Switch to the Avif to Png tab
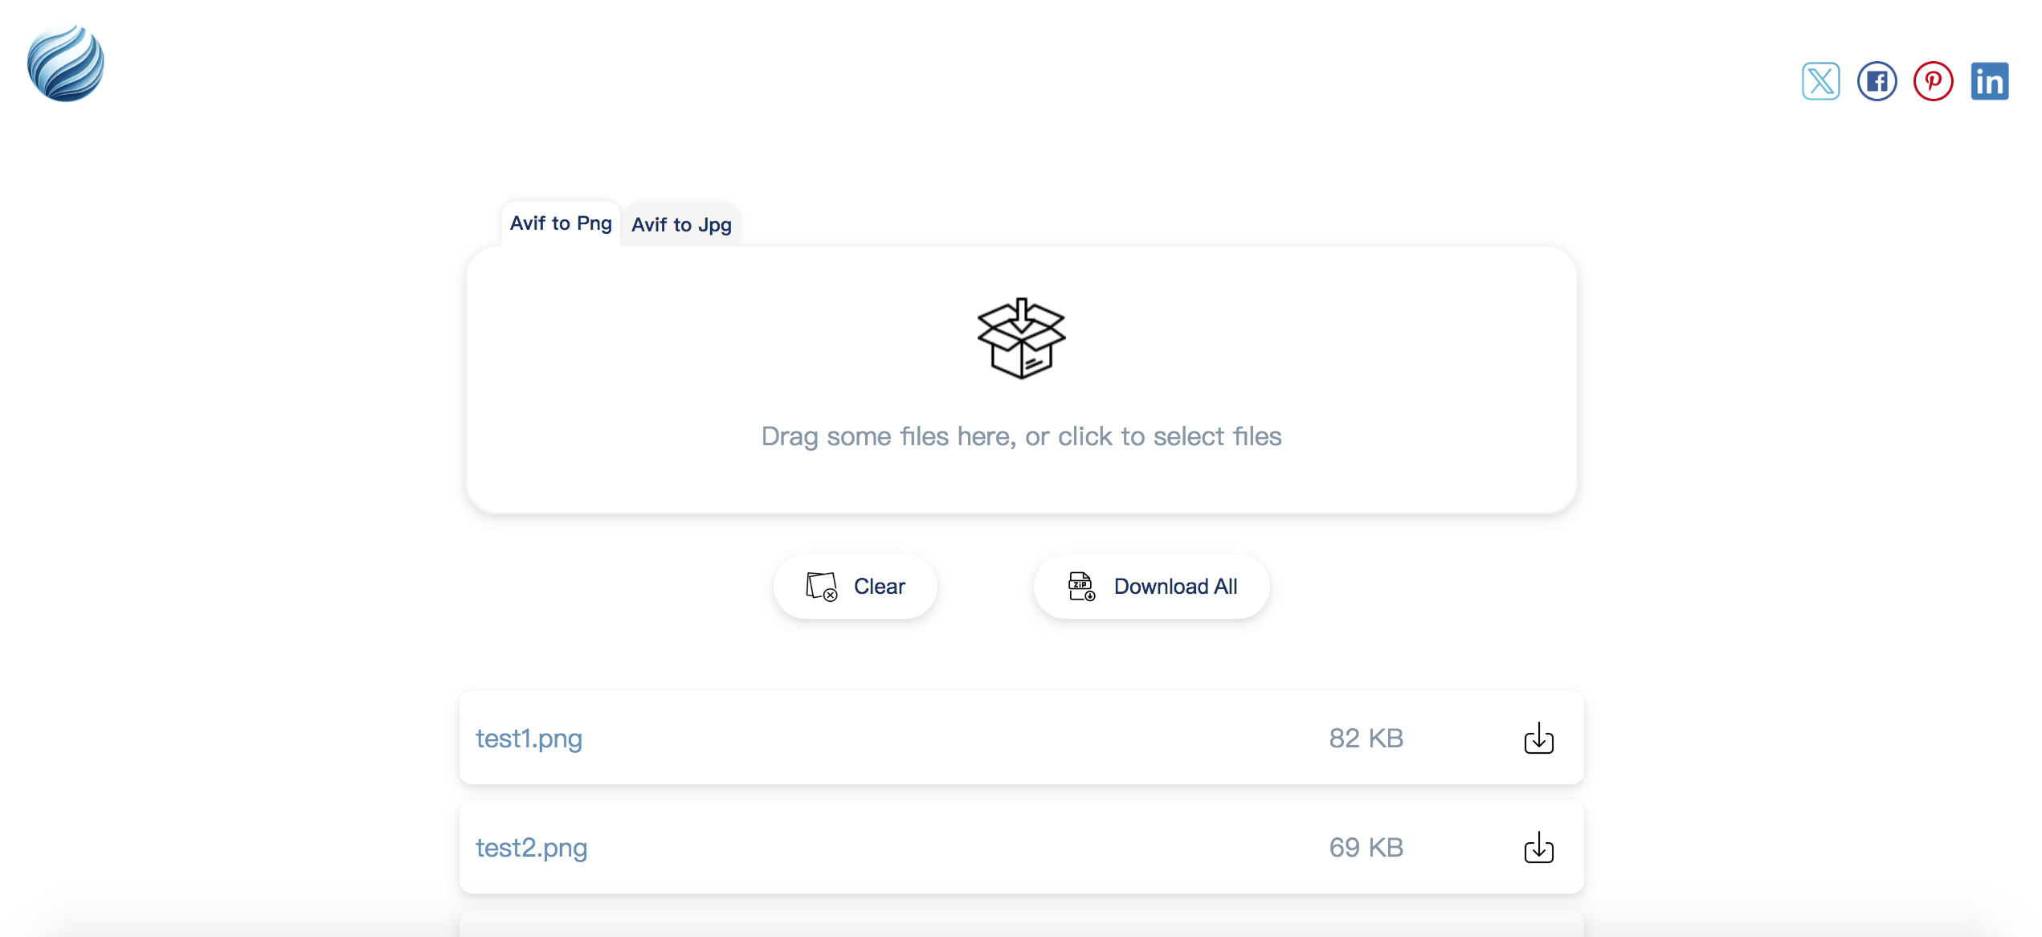 tap(561, 223)
